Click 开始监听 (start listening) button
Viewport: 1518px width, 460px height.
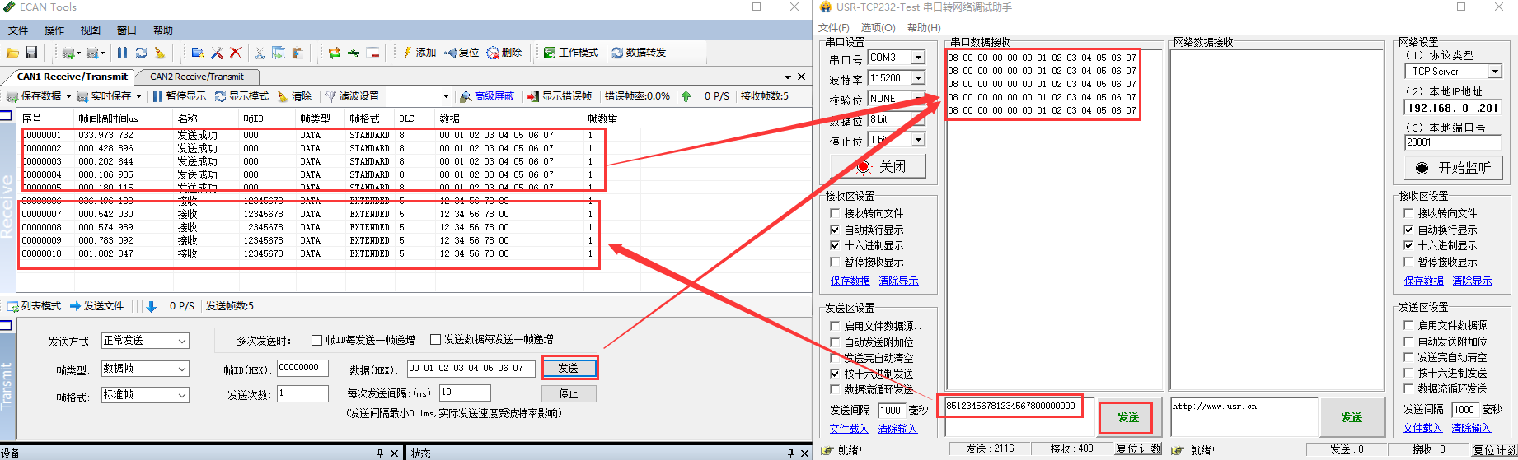[x=1453, y=168]
